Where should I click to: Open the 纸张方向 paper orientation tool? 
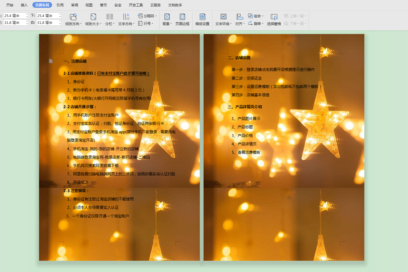(73, 19)
